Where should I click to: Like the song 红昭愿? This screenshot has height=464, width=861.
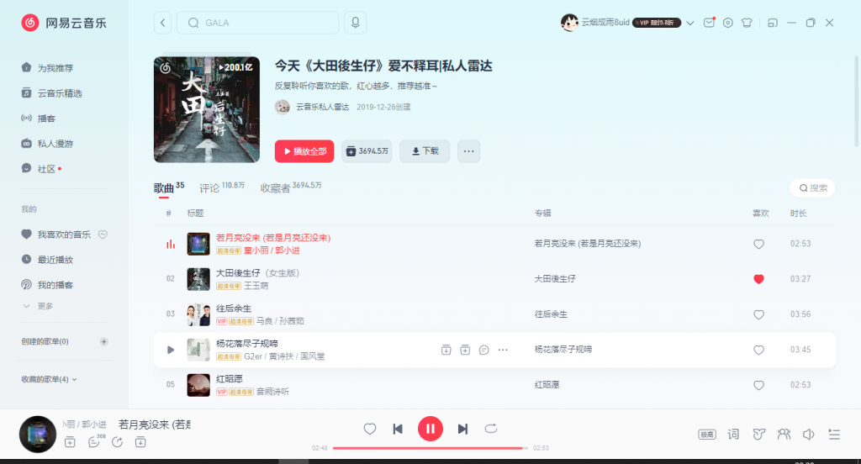pyautogui.click(x=759, y=386)
